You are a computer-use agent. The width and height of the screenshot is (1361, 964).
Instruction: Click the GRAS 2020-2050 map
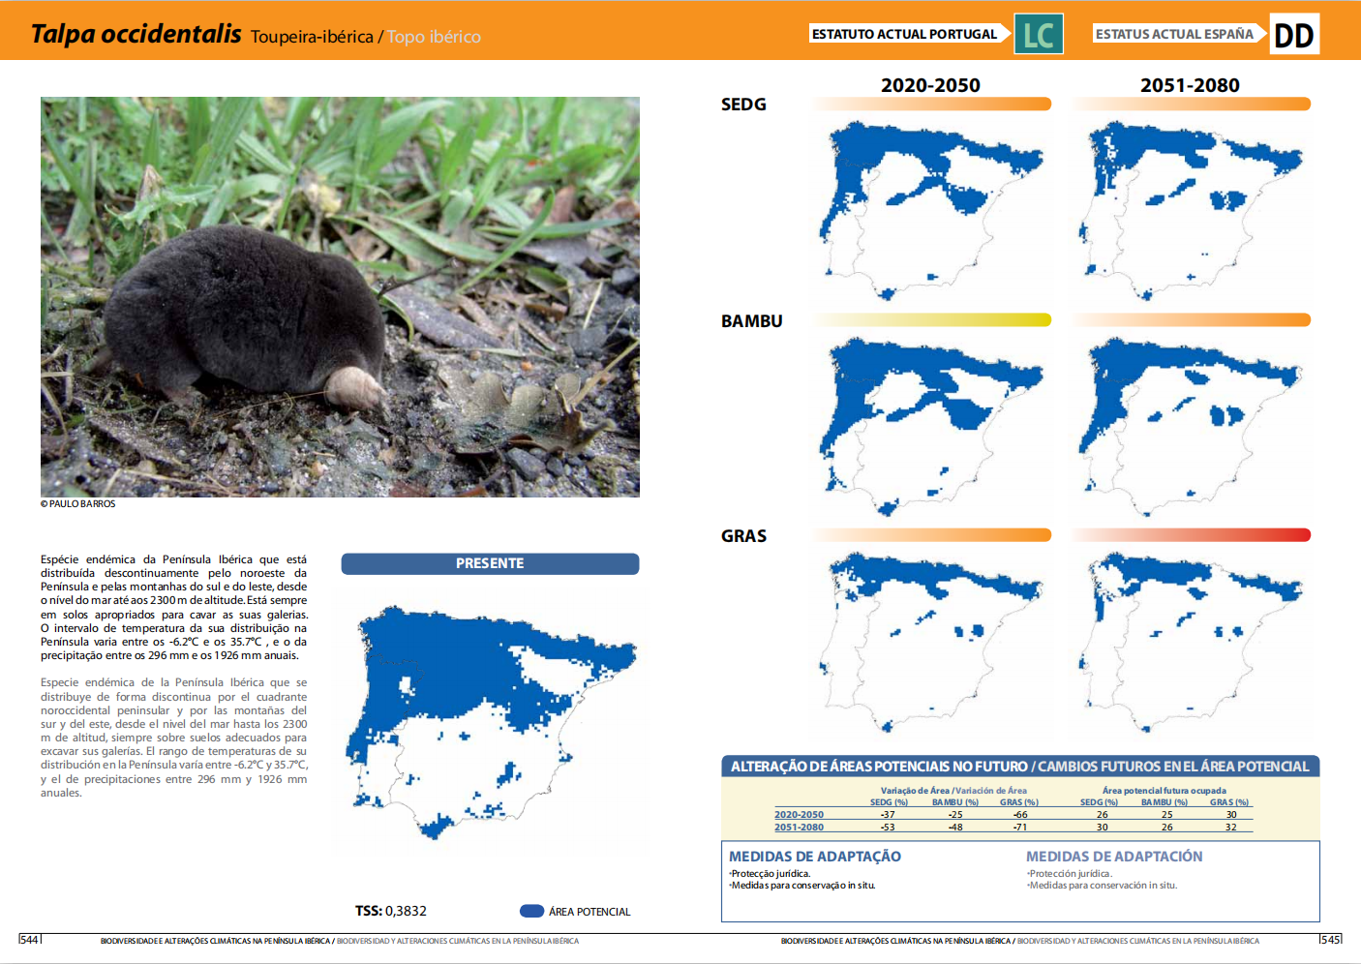[x=930, y=641]
